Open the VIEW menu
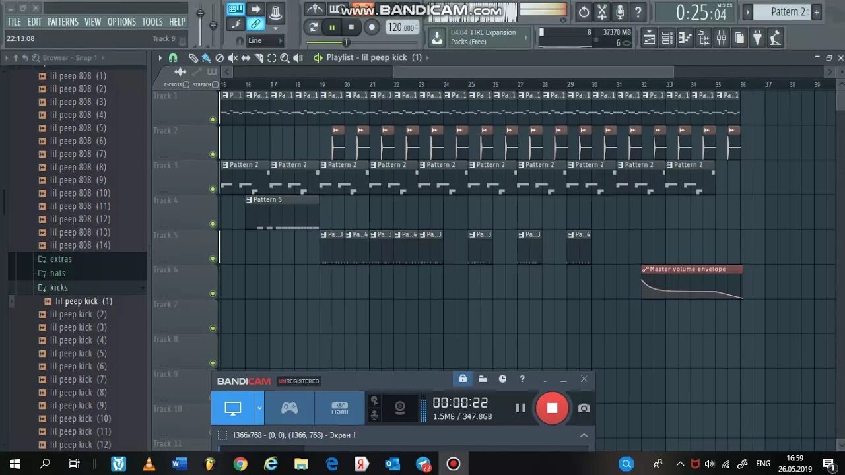Viewport: 845px width, 475px height. pyautogui.click(x=92, y=22)
